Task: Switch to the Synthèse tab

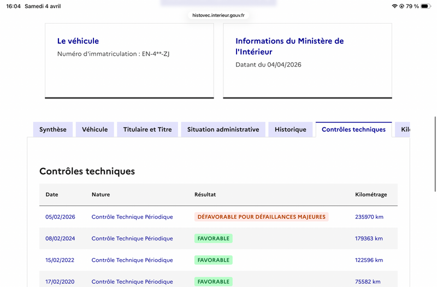Action: pyautogui.click(x=53, y=130)
